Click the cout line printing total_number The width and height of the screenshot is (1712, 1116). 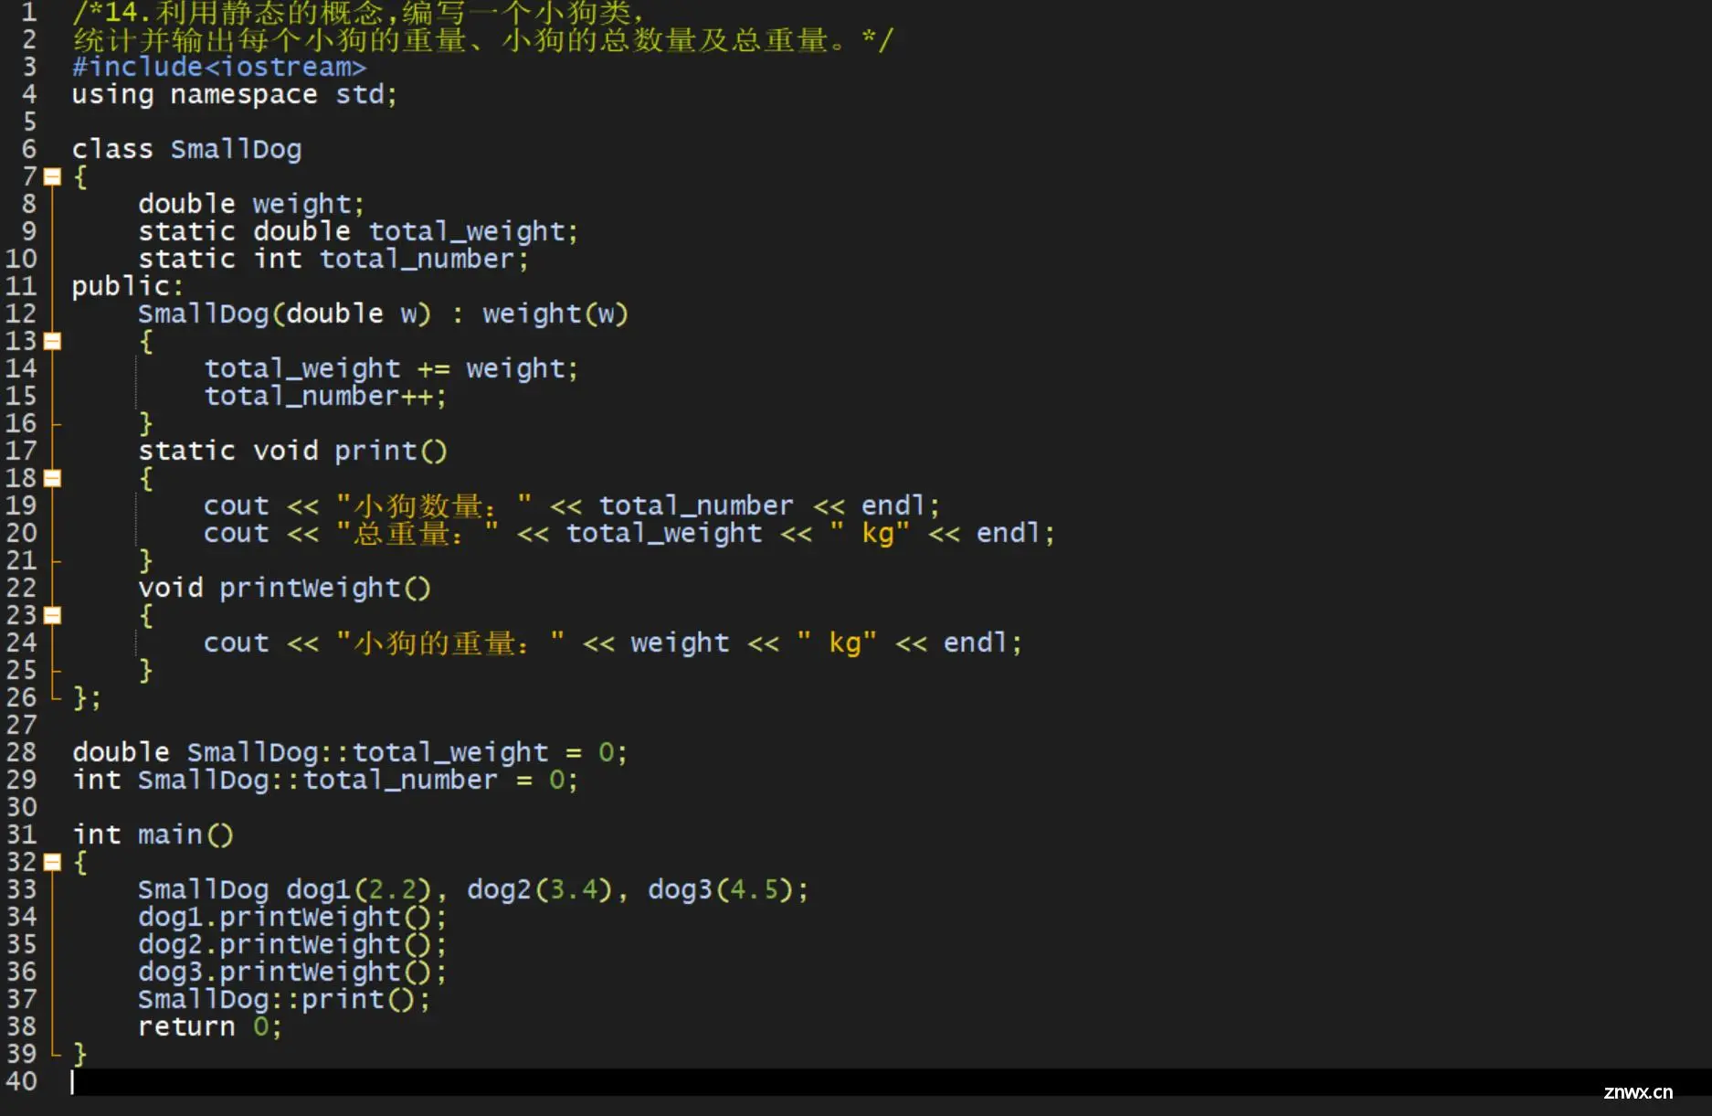(572, 505)
